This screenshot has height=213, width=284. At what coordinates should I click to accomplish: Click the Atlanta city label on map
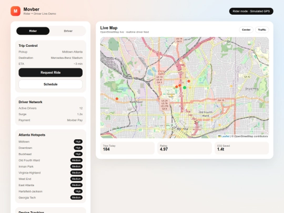182,129
